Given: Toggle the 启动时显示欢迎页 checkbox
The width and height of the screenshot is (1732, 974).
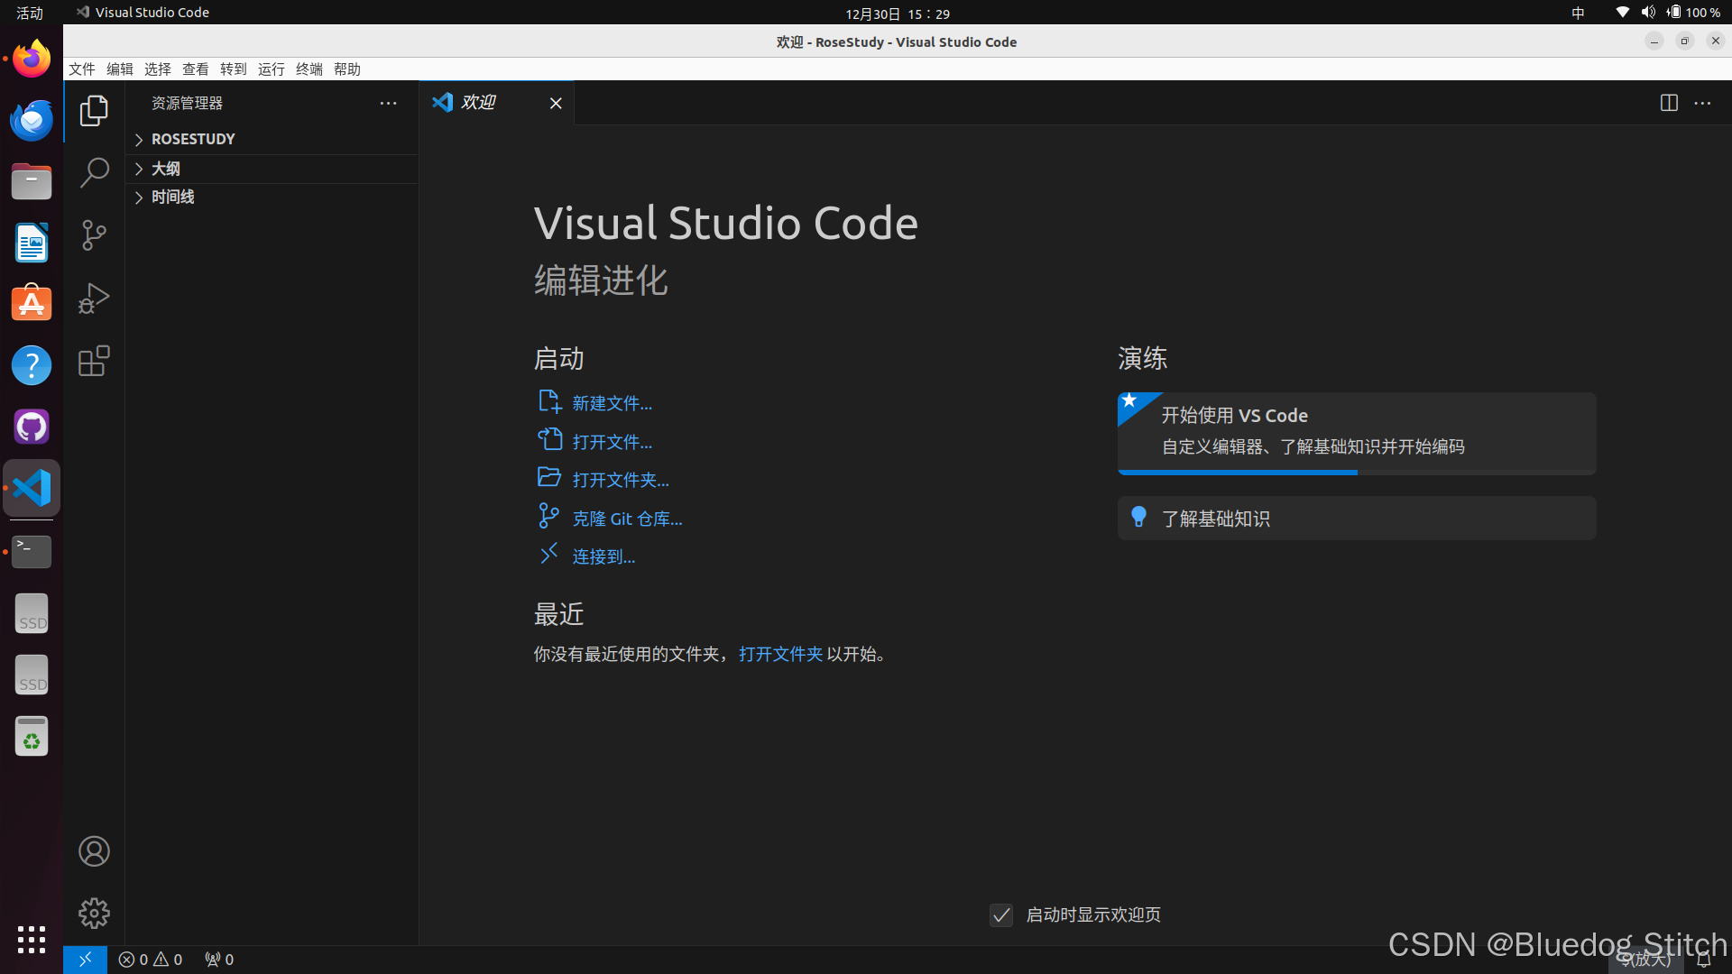Looking at the screenshot, I should point(1001,914).
